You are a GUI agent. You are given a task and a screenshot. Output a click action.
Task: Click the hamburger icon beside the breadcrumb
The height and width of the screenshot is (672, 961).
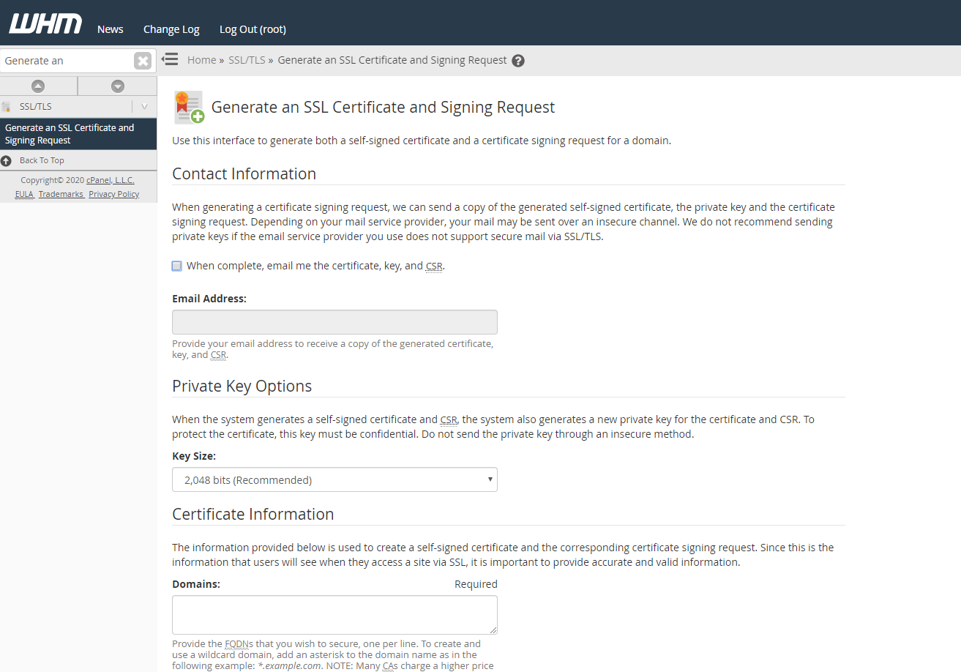[x=170, y=59]
